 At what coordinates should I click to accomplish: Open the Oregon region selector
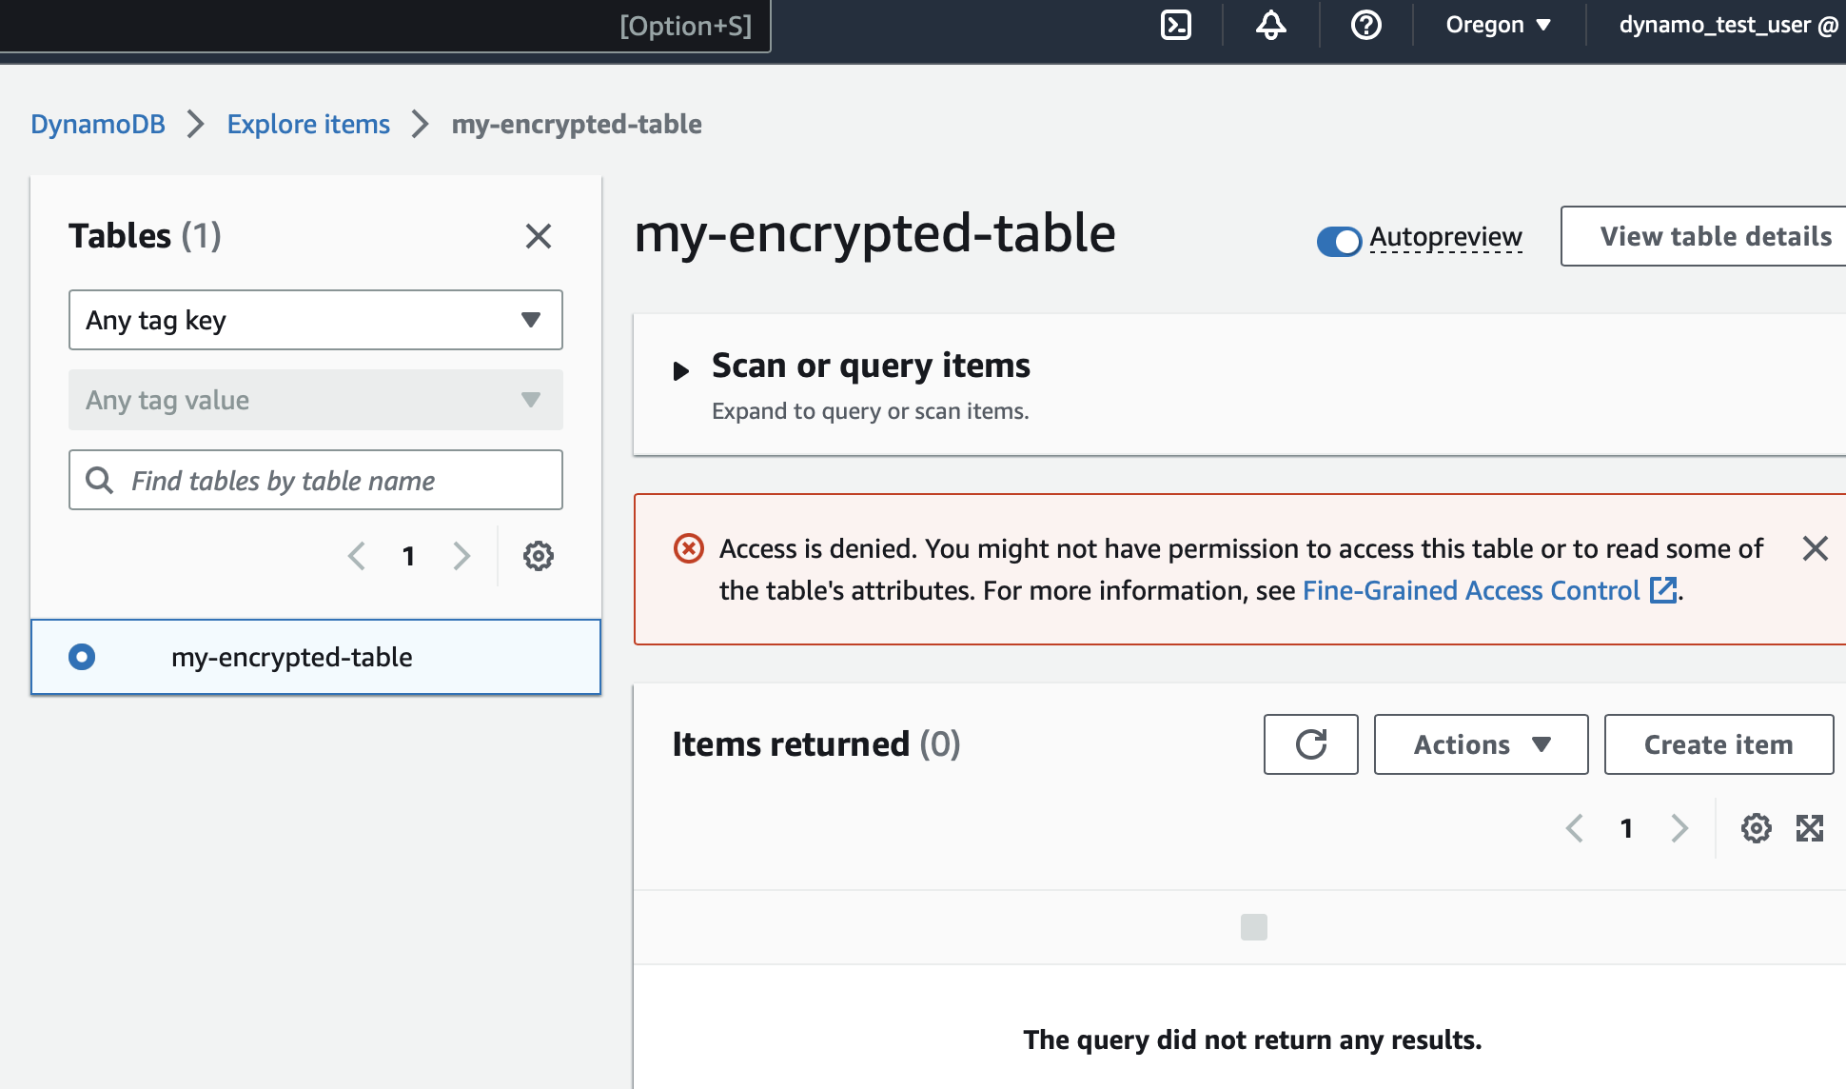[1498, 25]
